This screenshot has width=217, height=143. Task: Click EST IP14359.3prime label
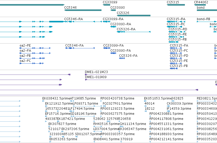tap(179, 109)
